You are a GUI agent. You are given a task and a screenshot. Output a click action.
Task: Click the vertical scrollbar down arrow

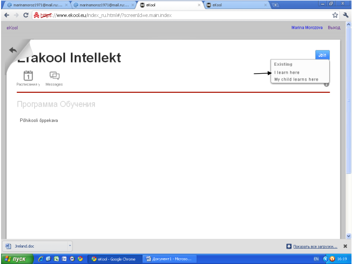coord(348,236)
